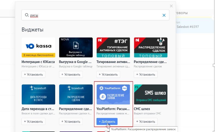Click Salesbot #6597 in background page

pos(188,27)
